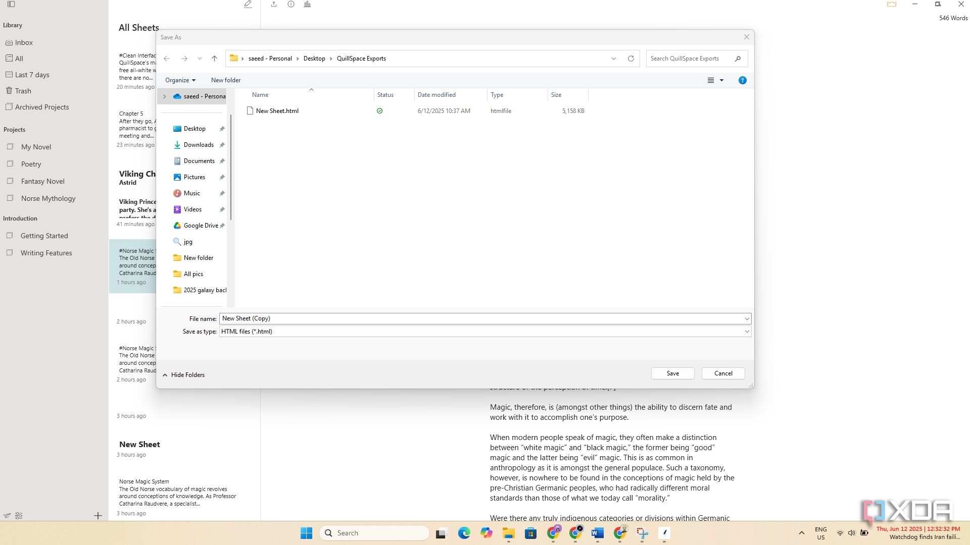Click the Windows Start button

point(306,533)
